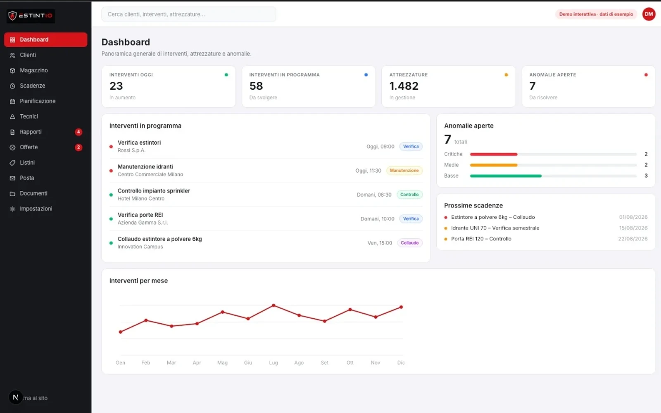Click the Estintio logo
661x413 pixels.
pyautogui.click(x=31, y=16)
